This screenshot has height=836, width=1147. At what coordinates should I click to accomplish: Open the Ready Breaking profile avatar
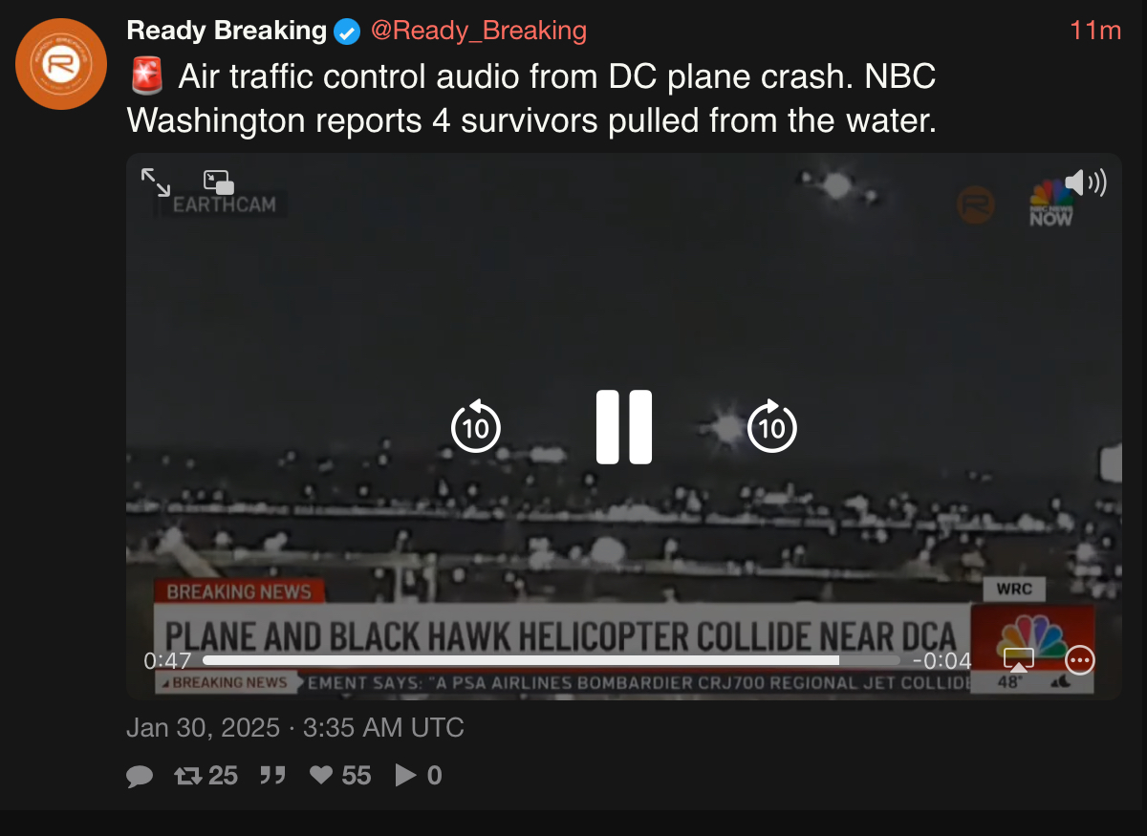61,64
